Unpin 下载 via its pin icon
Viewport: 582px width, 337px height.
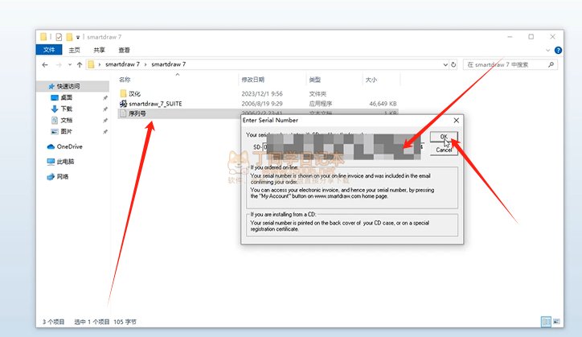(x=105, y=109)
